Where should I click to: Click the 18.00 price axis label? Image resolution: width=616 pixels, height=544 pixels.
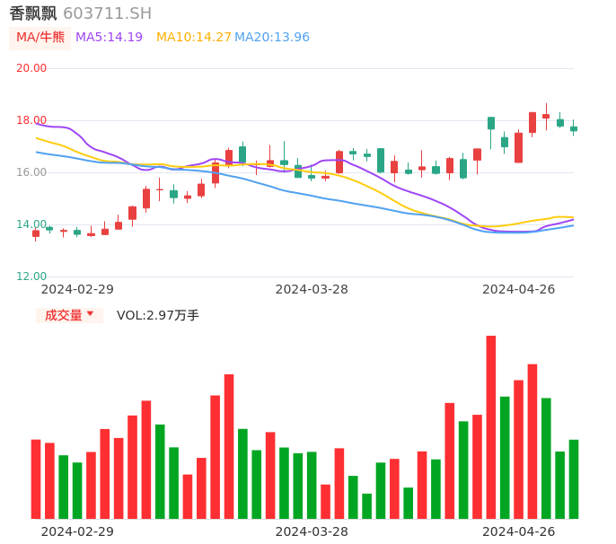[31, 120]
